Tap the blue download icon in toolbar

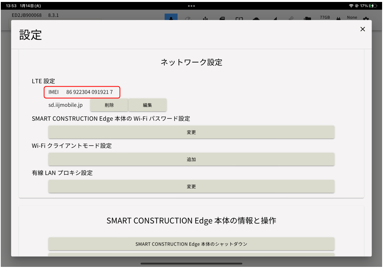171,18
